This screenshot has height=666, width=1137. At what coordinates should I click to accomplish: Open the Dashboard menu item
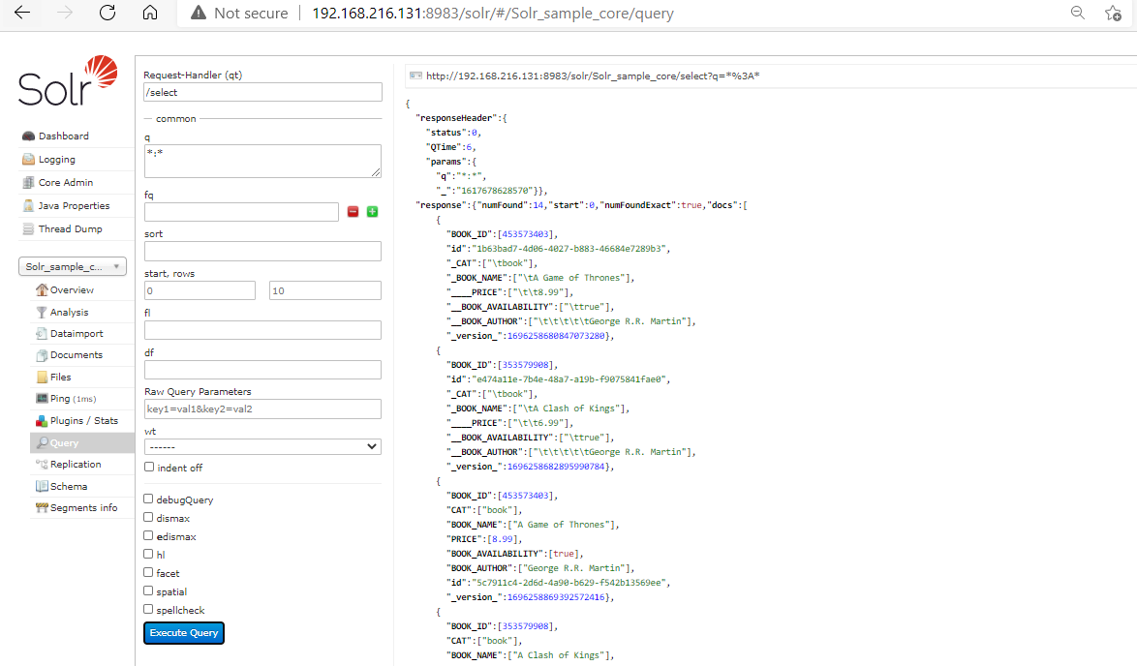coord(64,136)
